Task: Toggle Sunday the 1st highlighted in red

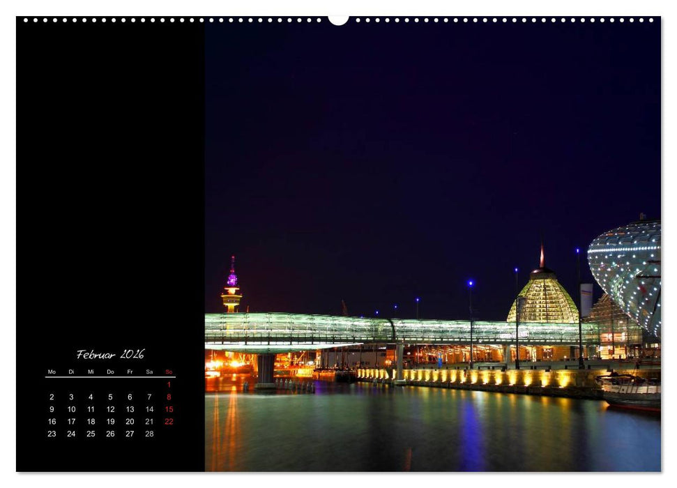Action: pyautogui.click(x=169, y=385)
